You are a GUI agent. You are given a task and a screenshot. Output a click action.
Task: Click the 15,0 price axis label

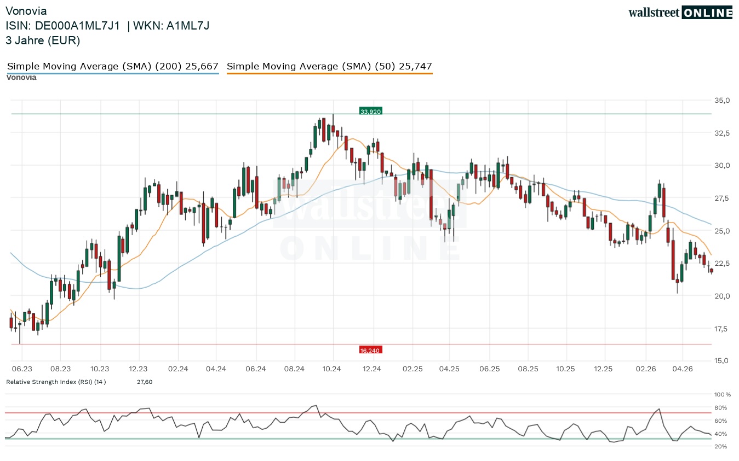(x=721, y=361)
